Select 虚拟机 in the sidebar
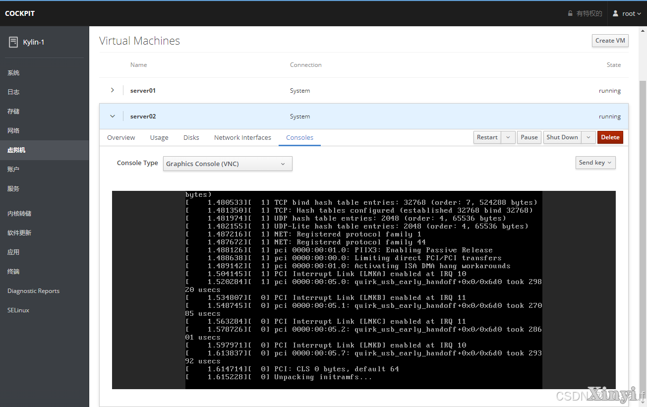The image size is (647, 407). pos(44,150)
